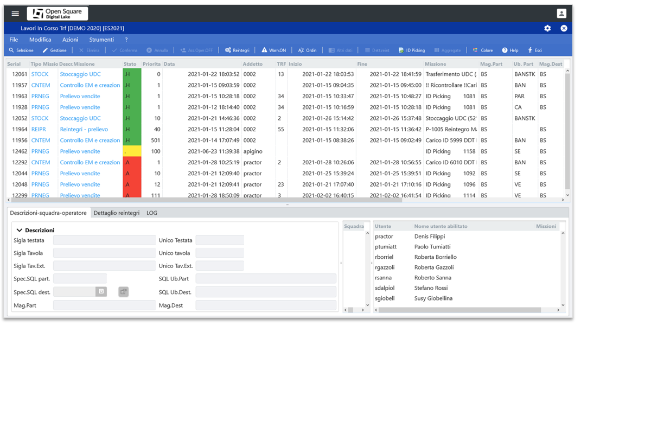Image resolution: width=651 pixels, height=434 pixels.
Task: Click the Aggregate toolbar button
Action: [448, 50]
